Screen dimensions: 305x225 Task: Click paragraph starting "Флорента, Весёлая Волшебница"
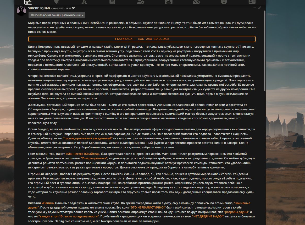click(x=142, y=87)
